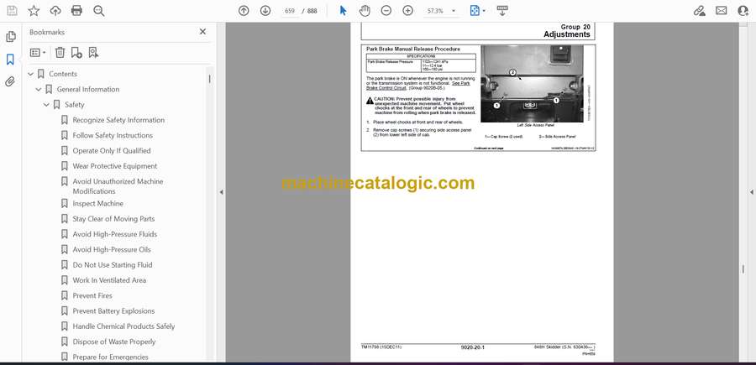Click the bookmarks panel scrollbar thumb

point(209,79)
